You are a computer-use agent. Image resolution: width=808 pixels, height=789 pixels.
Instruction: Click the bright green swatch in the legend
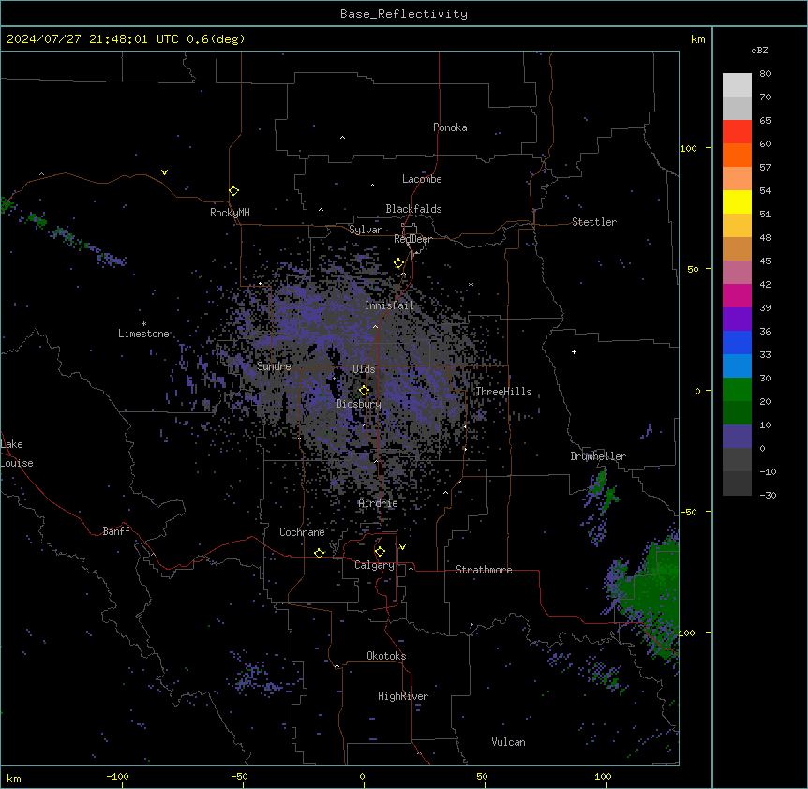coord(737,390)
